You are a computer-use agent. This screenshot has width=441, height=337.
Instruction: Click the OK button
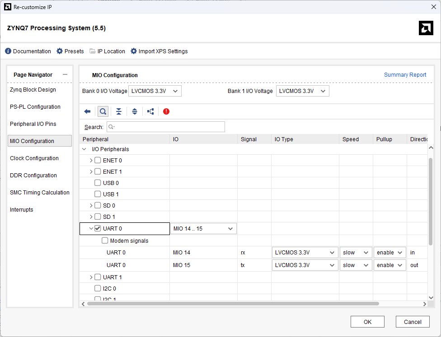(367, 322)
